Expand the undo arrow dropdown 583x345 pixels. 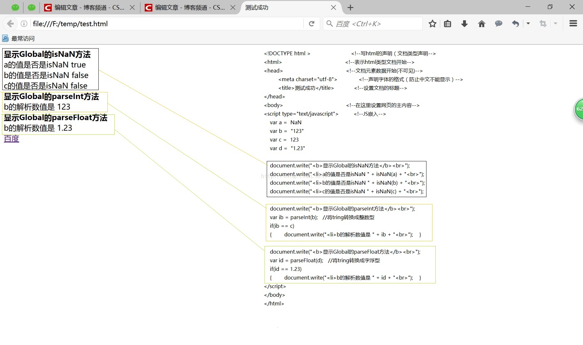[528, 24]
